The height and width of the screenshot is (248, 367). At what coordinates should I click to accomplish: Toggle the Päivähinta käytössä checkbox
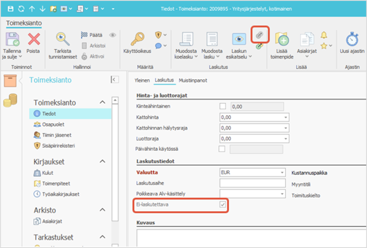[x=222, y=149]
